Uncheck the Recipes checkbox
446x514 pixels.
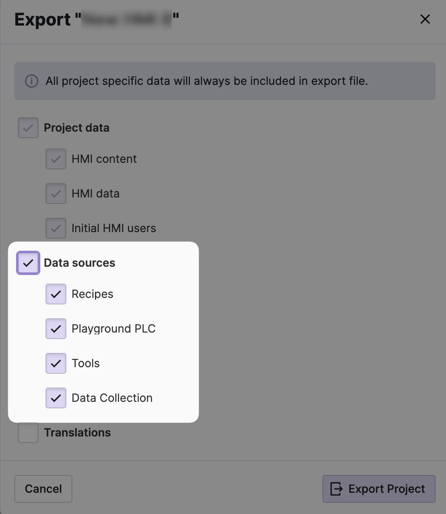tap(56, 294)
